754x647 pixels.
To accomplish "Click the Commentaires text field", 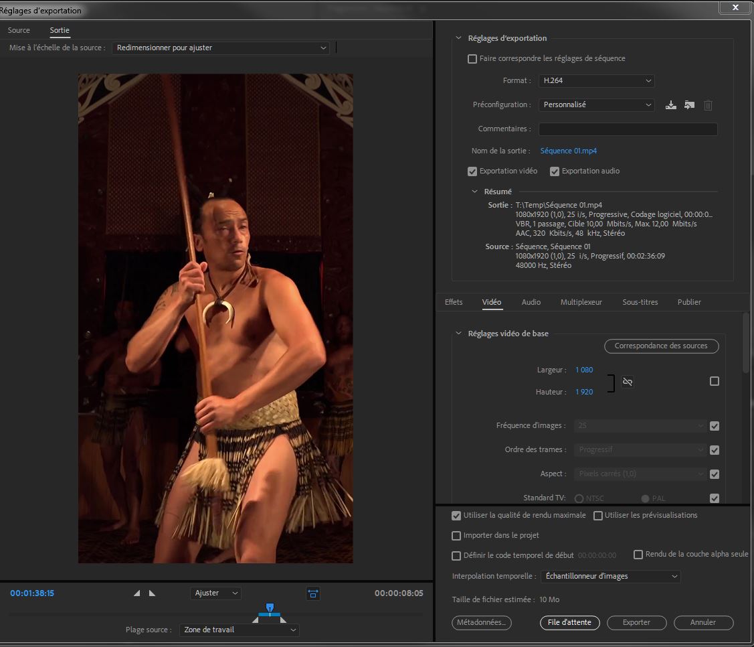I will coord(628,129).
